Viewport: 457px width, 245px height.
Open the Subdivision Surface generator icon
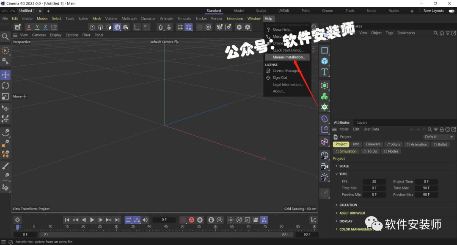click(325, 86)
